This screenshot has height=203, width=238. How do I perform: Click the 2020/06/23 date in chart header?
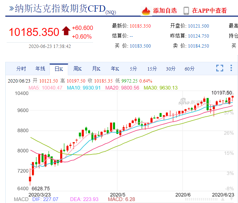click(19, 81)
